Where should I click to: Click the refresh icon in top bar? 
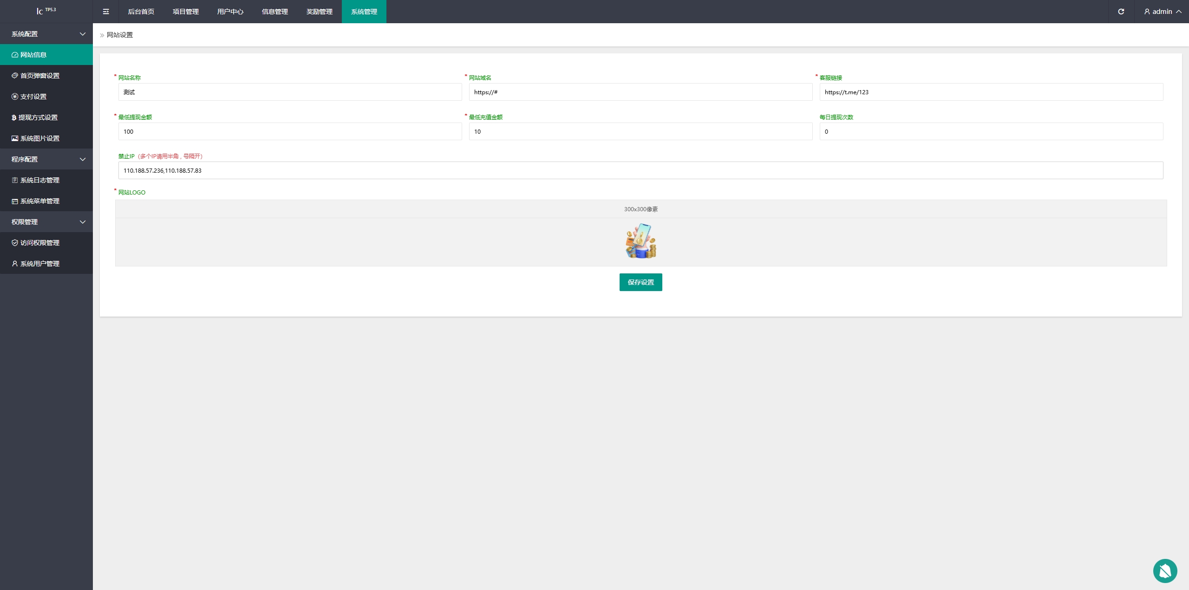coord(1121,12)
